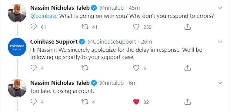Open the 26m timestamp on the Coinbase tweet
230x112 pixels.
coord(146,42)
